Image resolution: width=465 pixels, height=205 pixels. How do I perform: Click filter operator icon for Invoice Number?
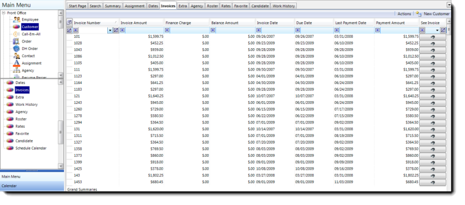pyautogui.click(x=76, y=30)
